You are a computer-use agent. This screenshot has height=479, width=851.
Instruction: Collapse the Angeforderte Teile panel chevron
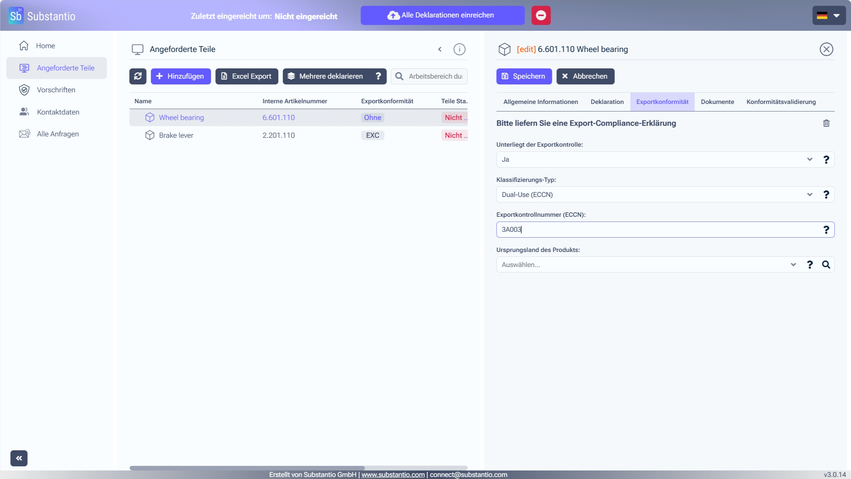click(x=440, y=49)
